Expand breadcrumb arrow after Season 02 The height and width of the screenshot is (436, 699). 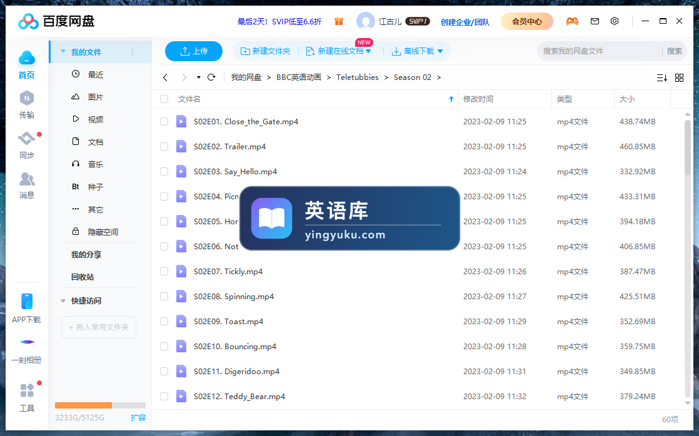point(439,77)
